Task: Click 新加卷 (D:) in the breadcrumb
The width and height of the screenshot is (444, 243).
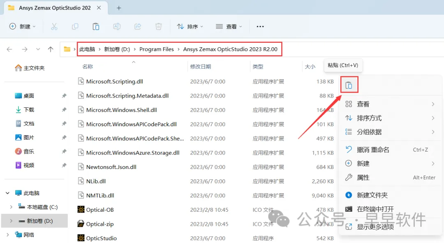Action: pos(117,49)
